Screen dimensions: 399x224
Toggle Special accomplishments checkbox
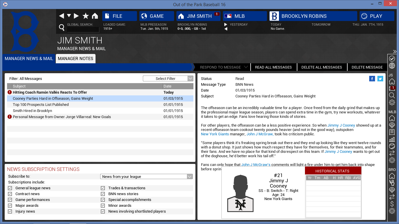coord(103,200)
